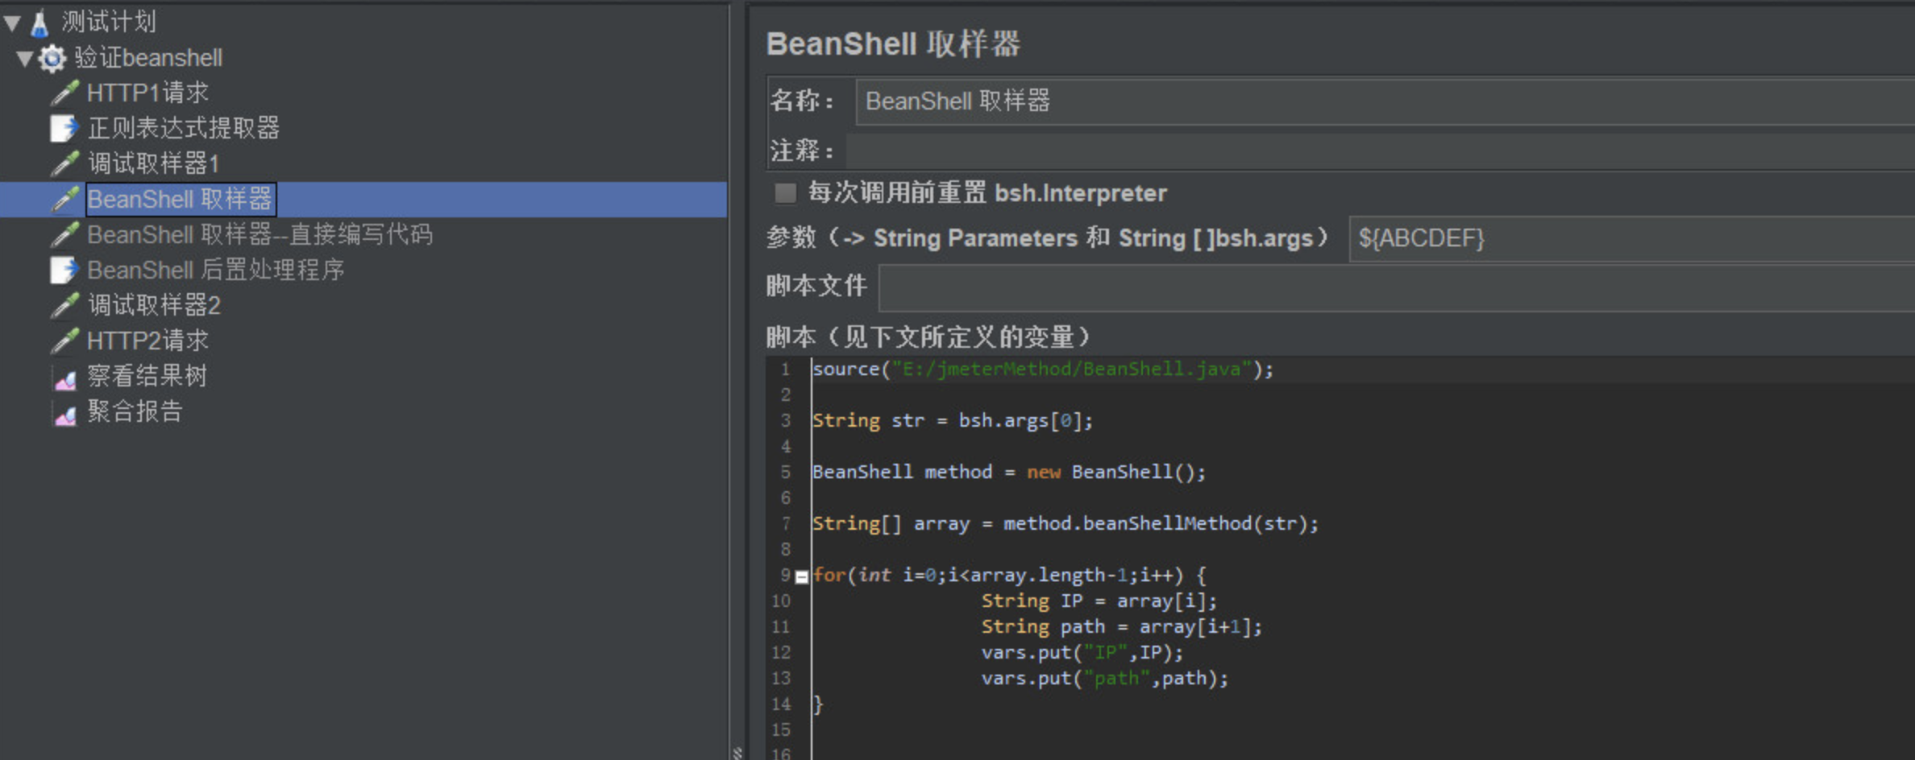Click the HTTP2请求 sampler pipette icon
This screenshot has height=760, width=1915.
(x=64, y=341)
